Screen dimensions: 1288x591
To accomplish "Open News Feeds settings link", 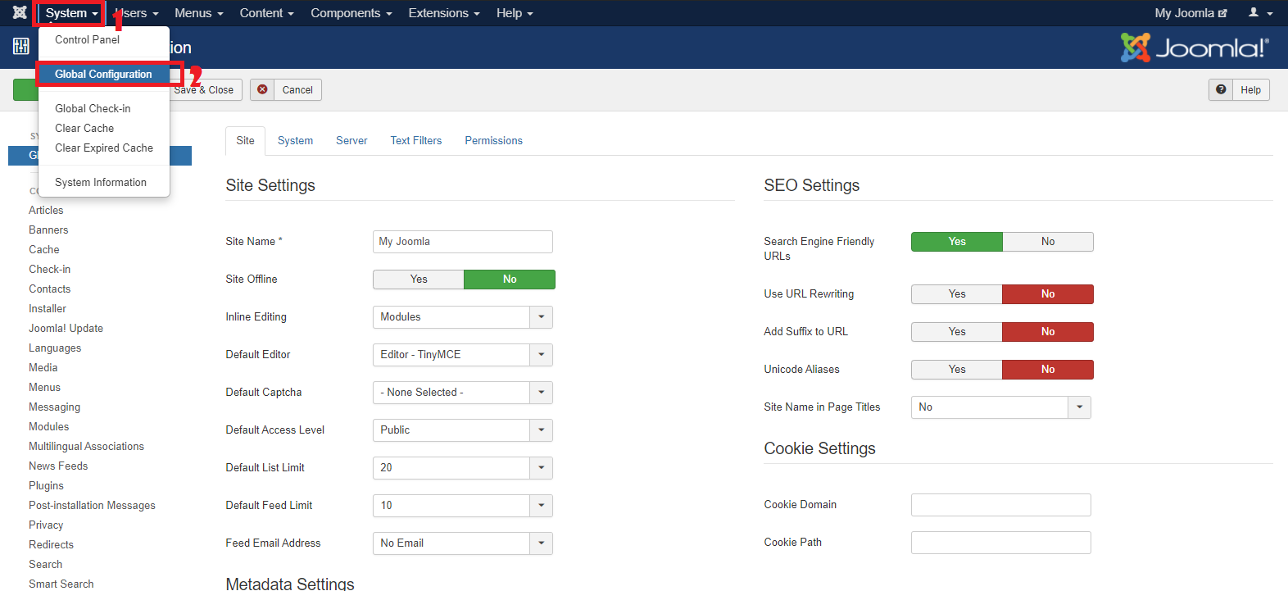I will click(58, 466).
